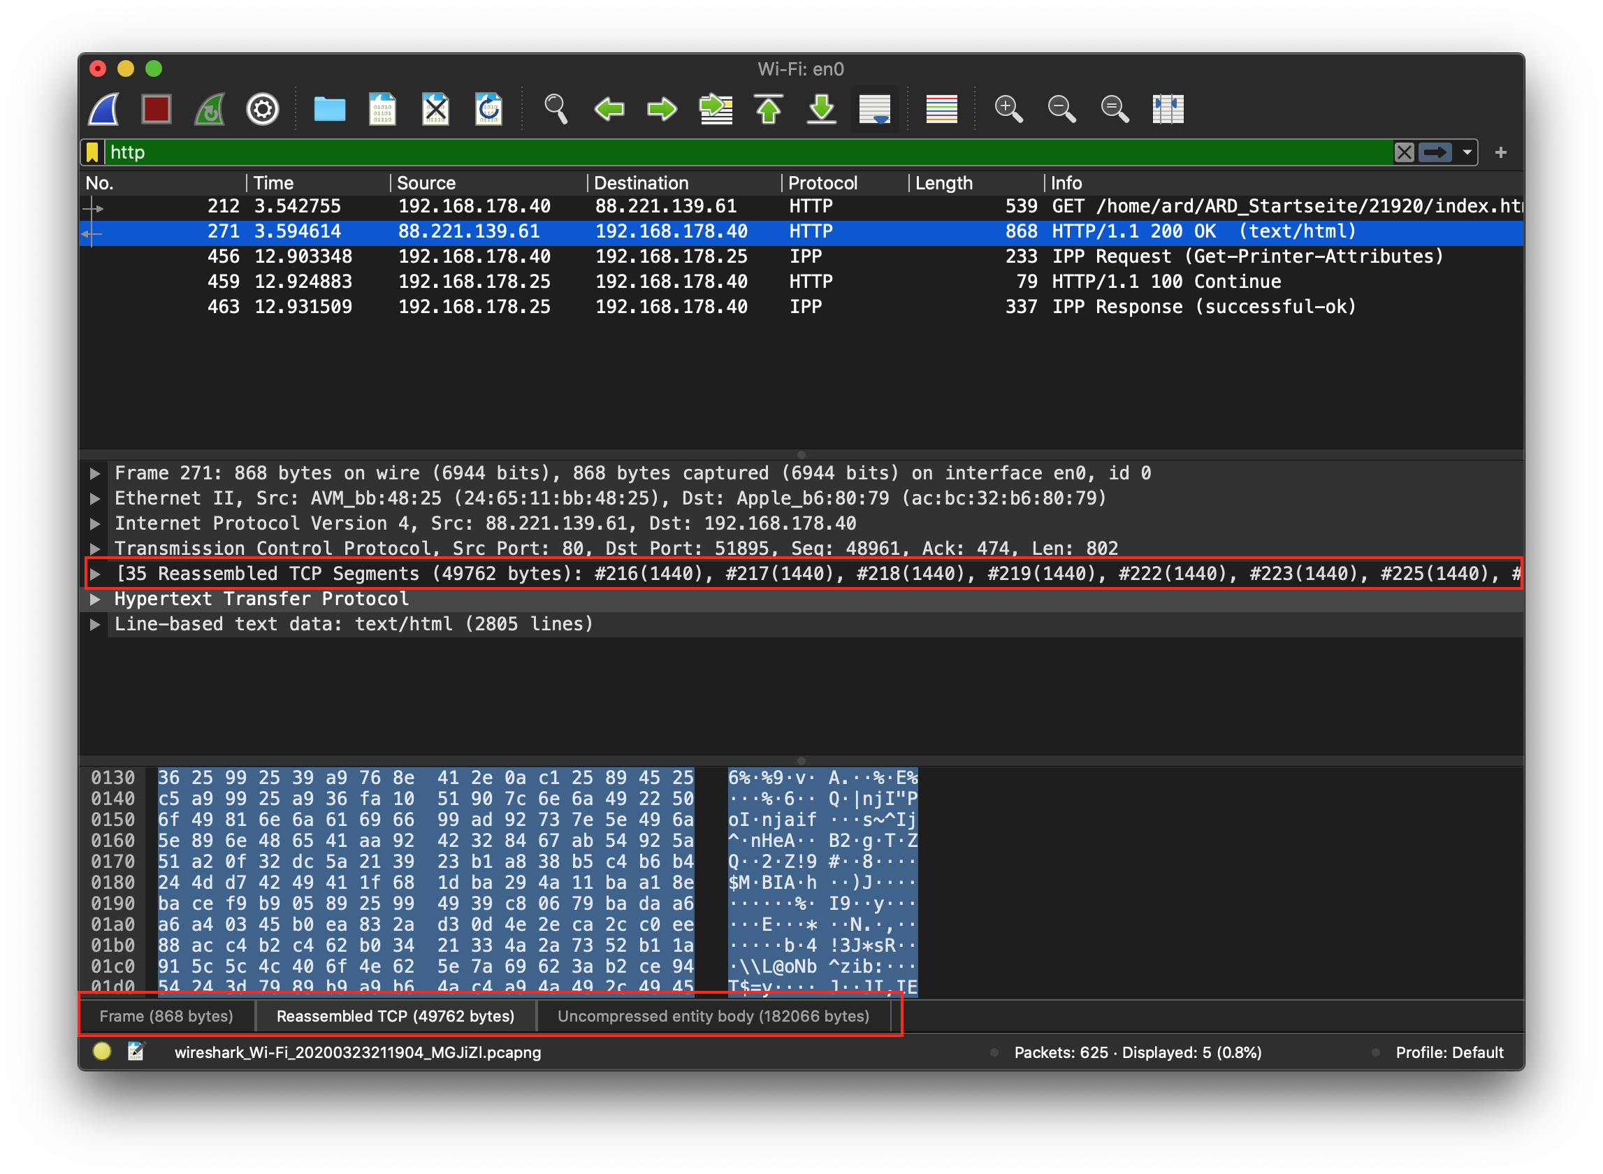
Task: Open the filter history dropdown arrow
Action: [1466, 152]
